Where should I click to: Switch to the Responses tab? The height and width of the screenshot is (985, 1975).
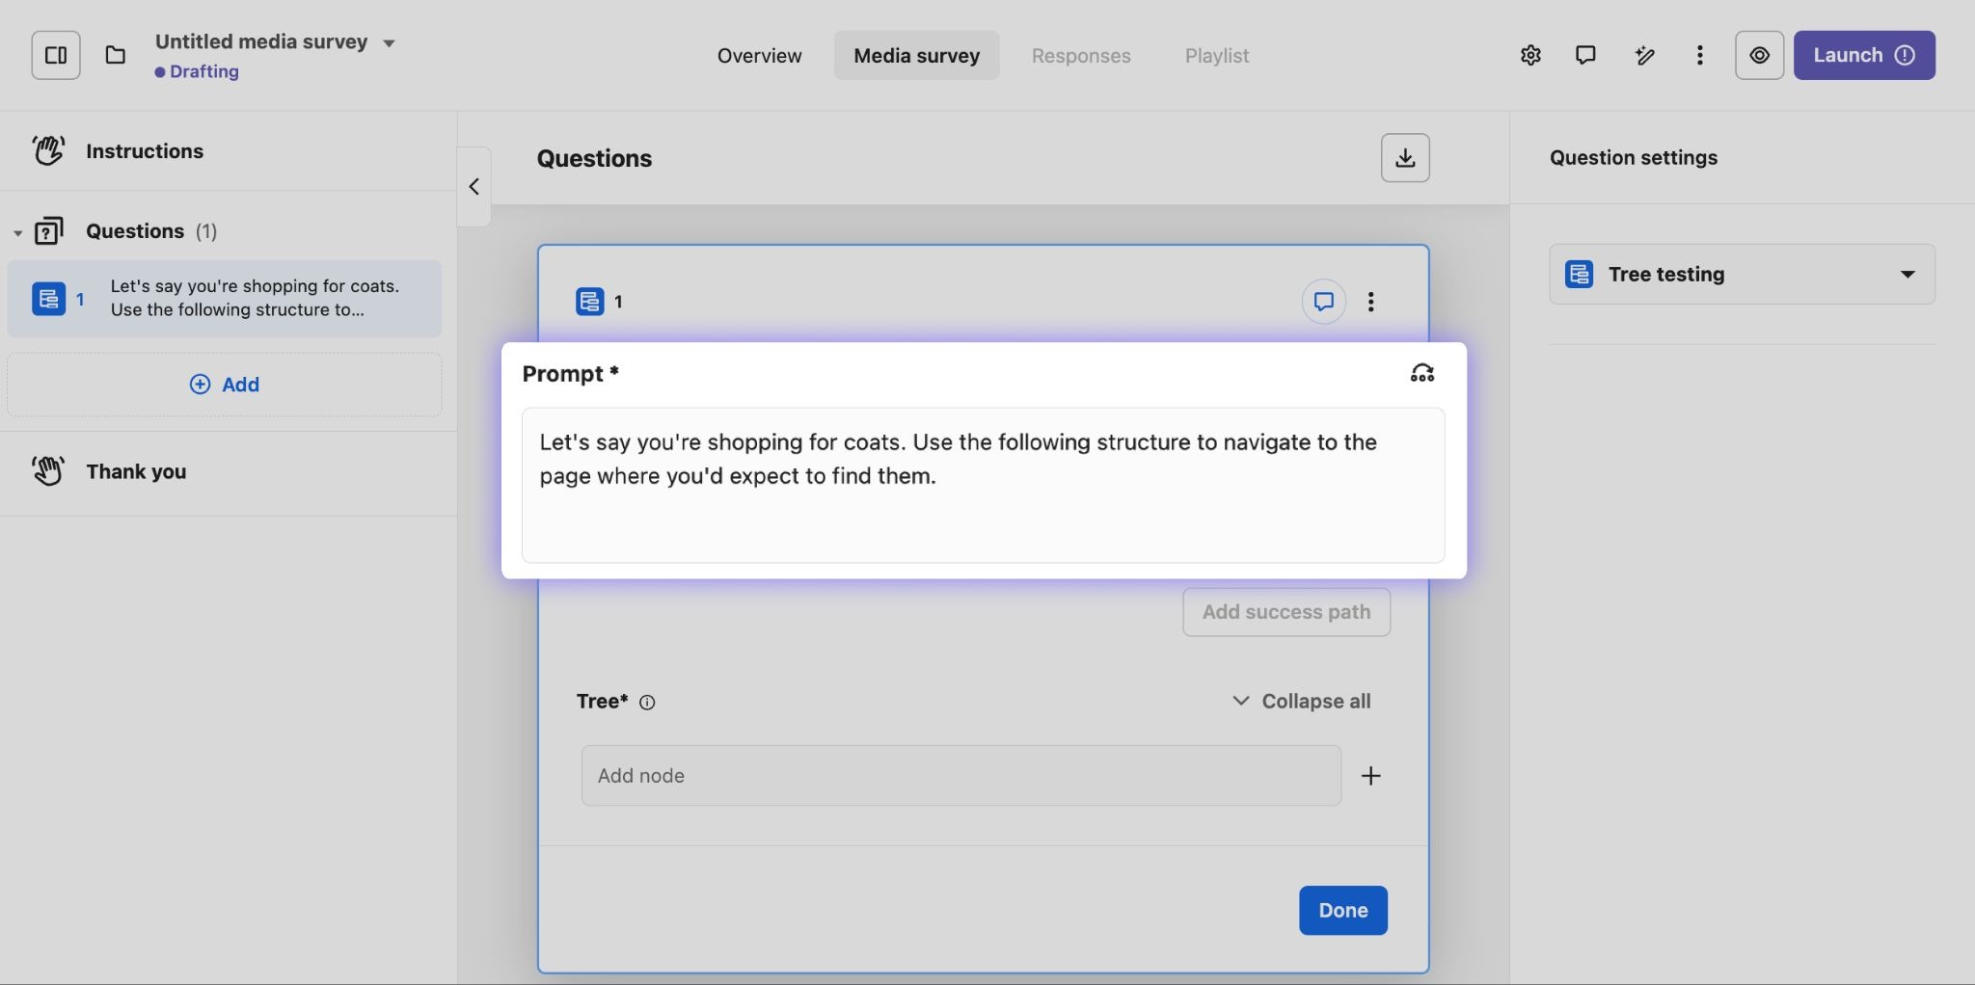[1080, 56]
